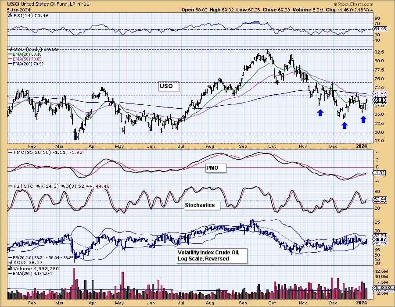This screenshot has height=307, width=395.
Task: Click the 'Open 68.83' value
Action: point(194,10)
